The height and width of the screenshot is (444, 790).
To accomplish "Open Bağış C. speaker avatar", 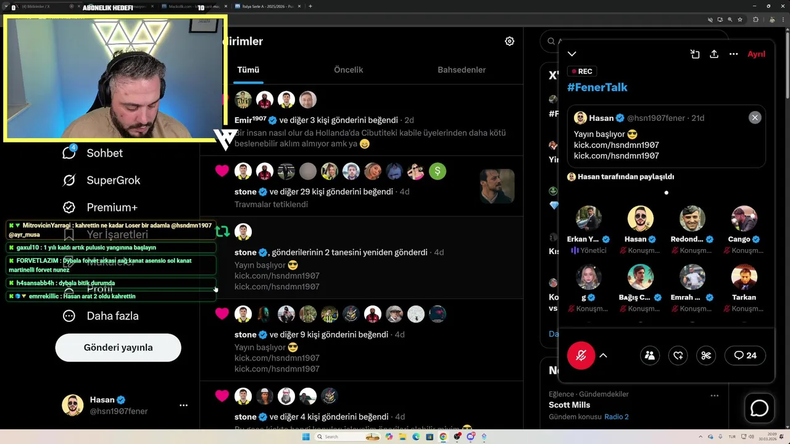I will coord(641,277).
